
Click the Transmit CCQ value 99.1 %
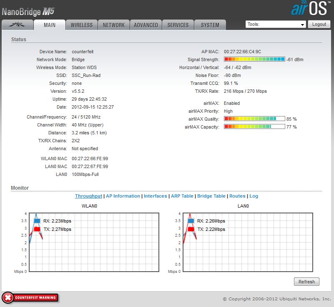coord(231,83)
